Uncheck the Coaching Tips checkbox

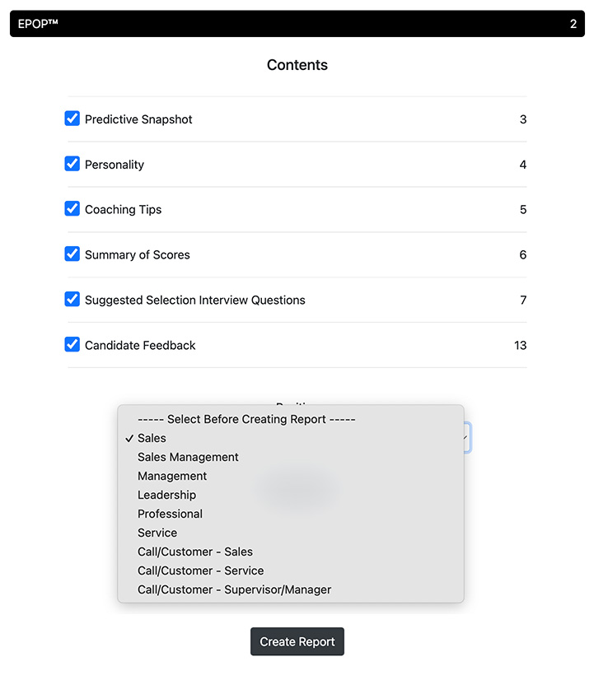pyautogui.click(x=72, y=209)
